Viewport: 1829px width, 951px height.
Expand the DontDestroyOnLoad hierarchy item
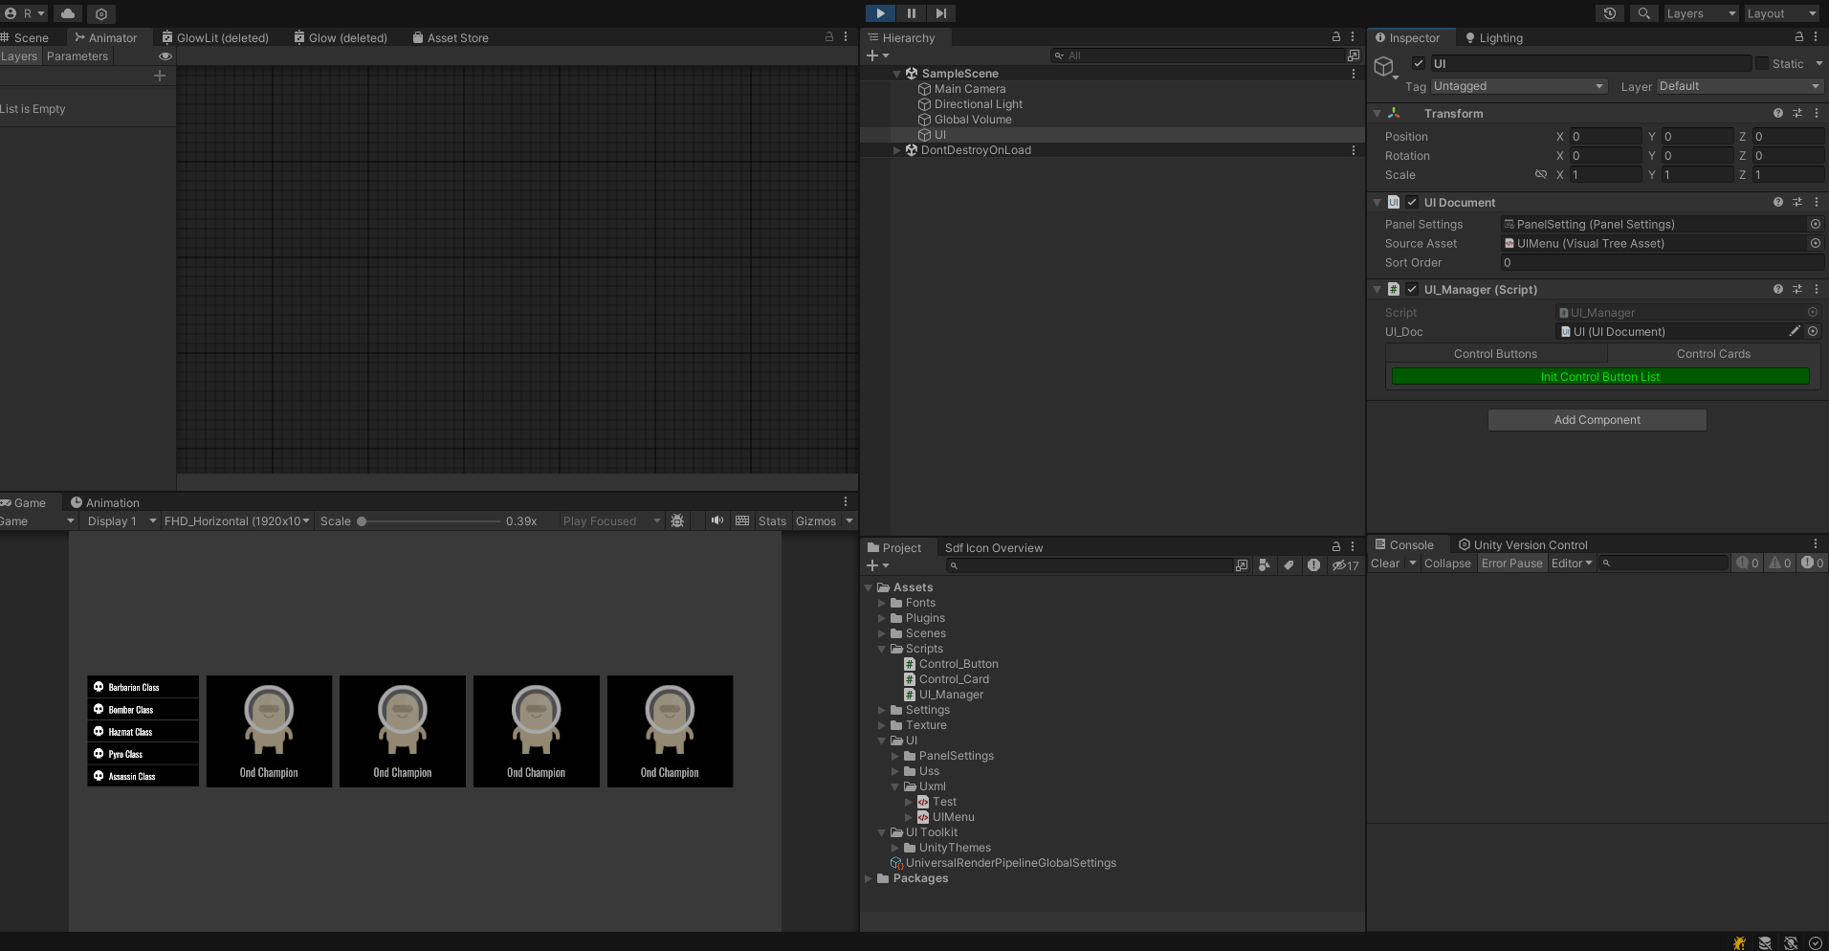click(x=896, y=150)
